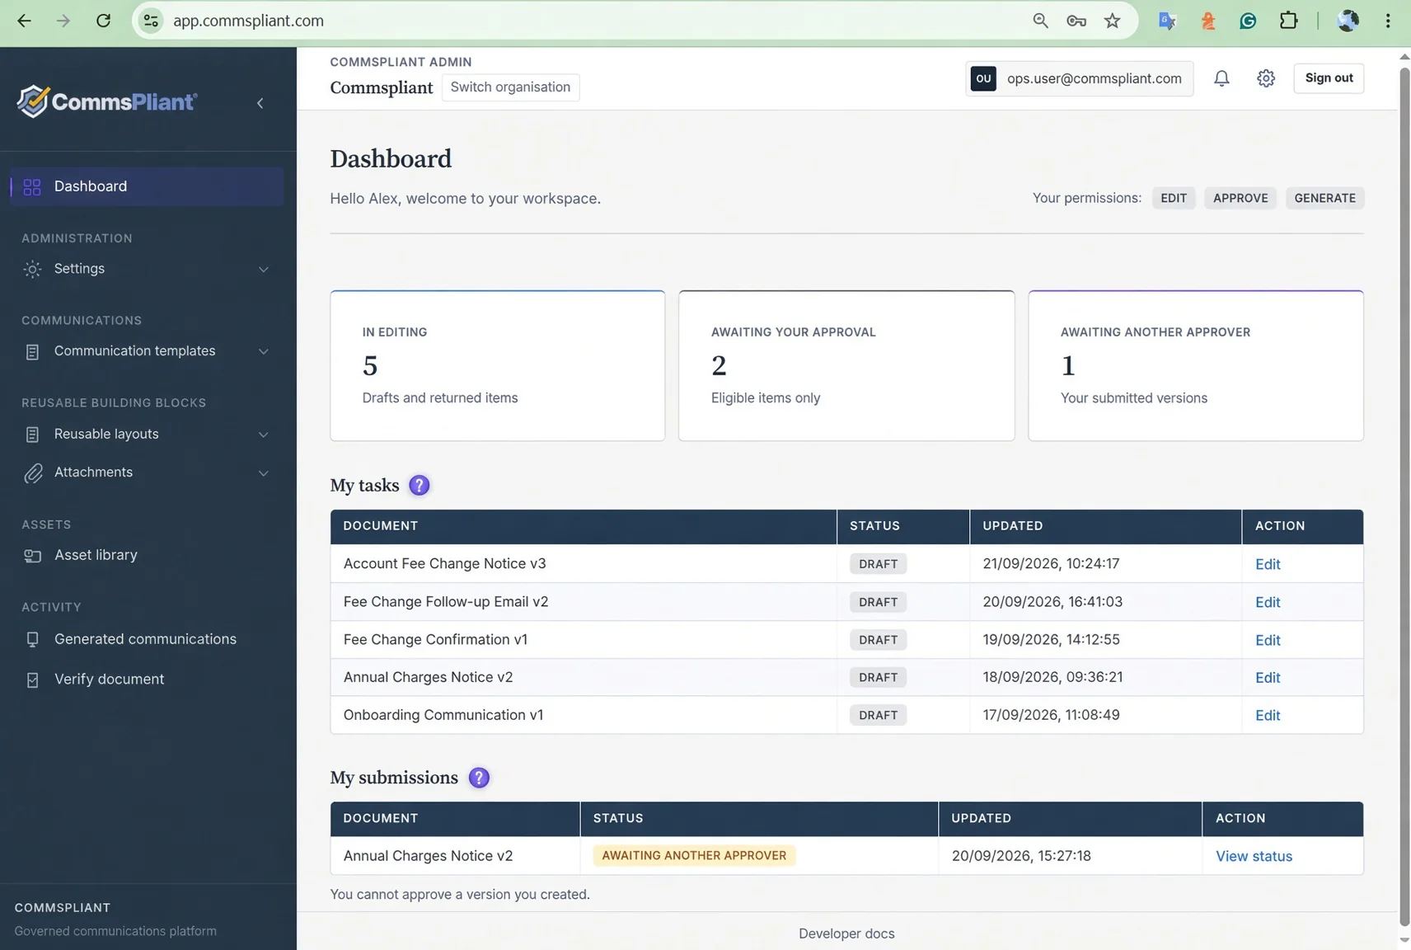This screenshot has height=950, width=1411.
Task: Reload the page with refresh icon
Action: tap(103, 21)
